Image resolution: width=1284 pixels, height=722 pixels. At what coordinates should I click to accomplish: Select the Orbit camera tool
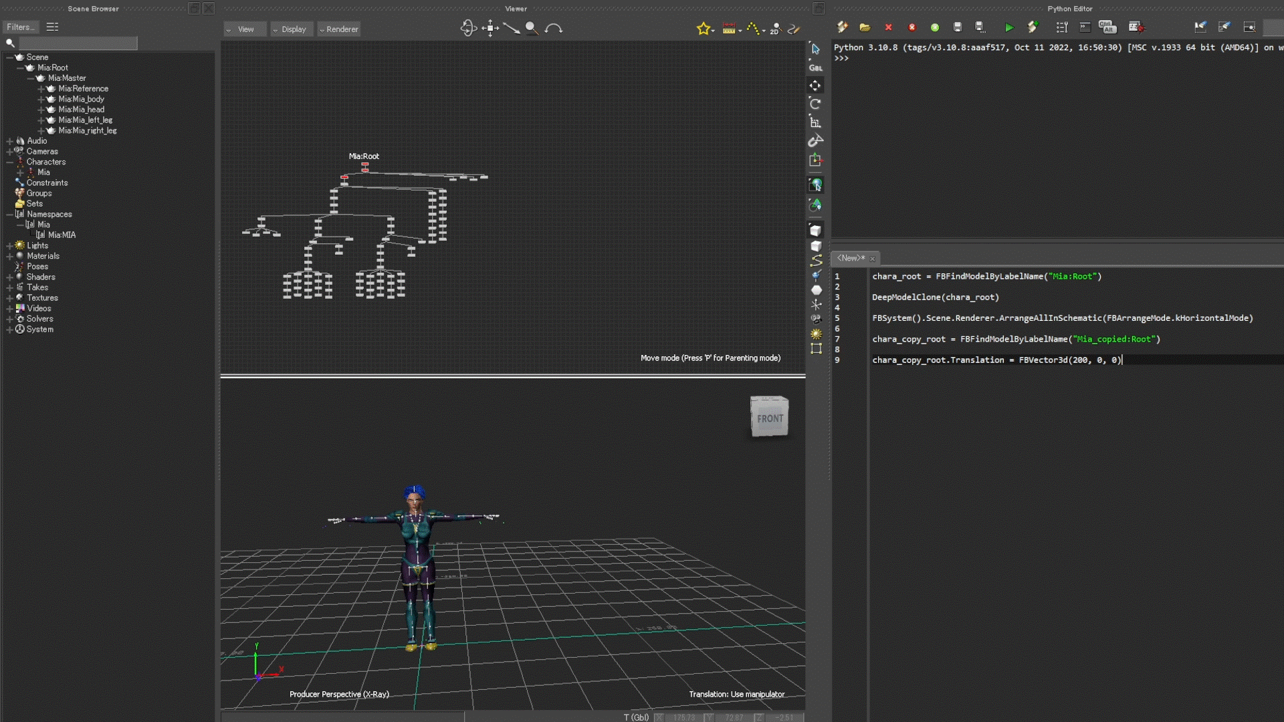pos(468,28)
